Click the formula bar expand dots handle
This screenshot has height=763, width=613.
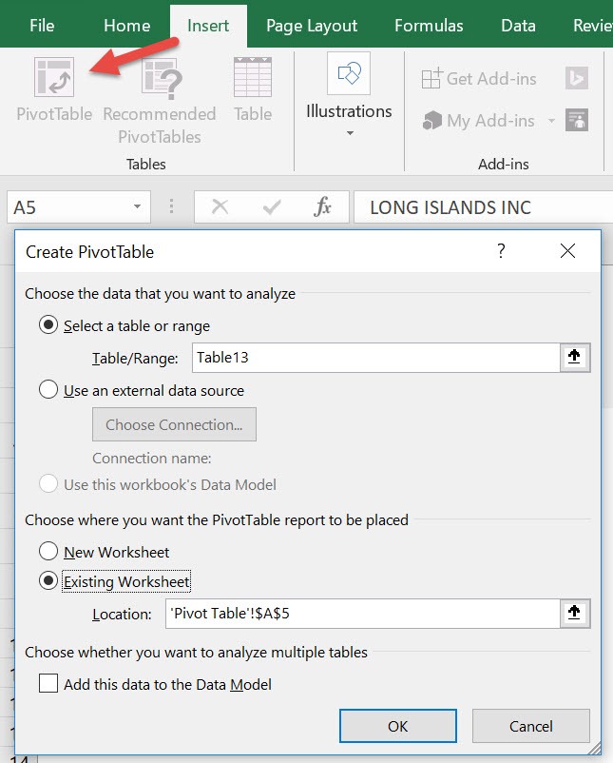(171, 206)
